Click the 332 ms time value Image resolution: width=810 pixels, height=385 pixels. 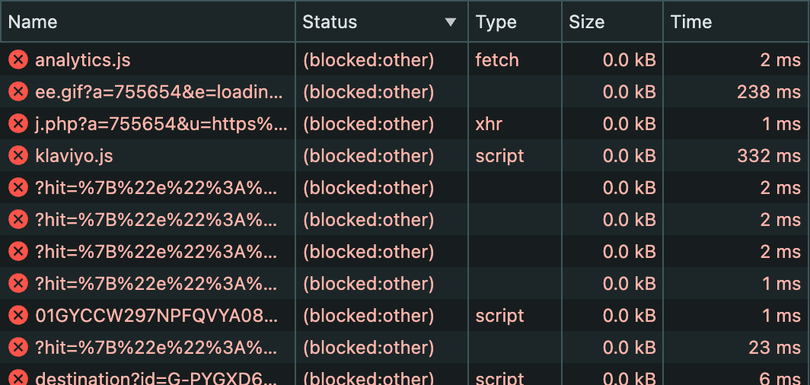[769, 156]
